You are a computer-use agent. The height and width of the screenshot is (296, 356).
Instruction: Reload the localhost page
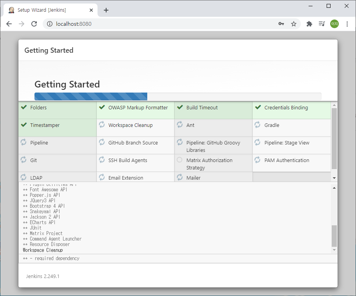pos(34,24)
